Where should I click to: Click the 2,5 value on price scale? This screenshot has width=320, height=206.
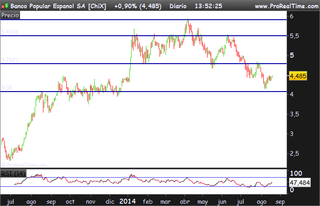coord(294,153)
